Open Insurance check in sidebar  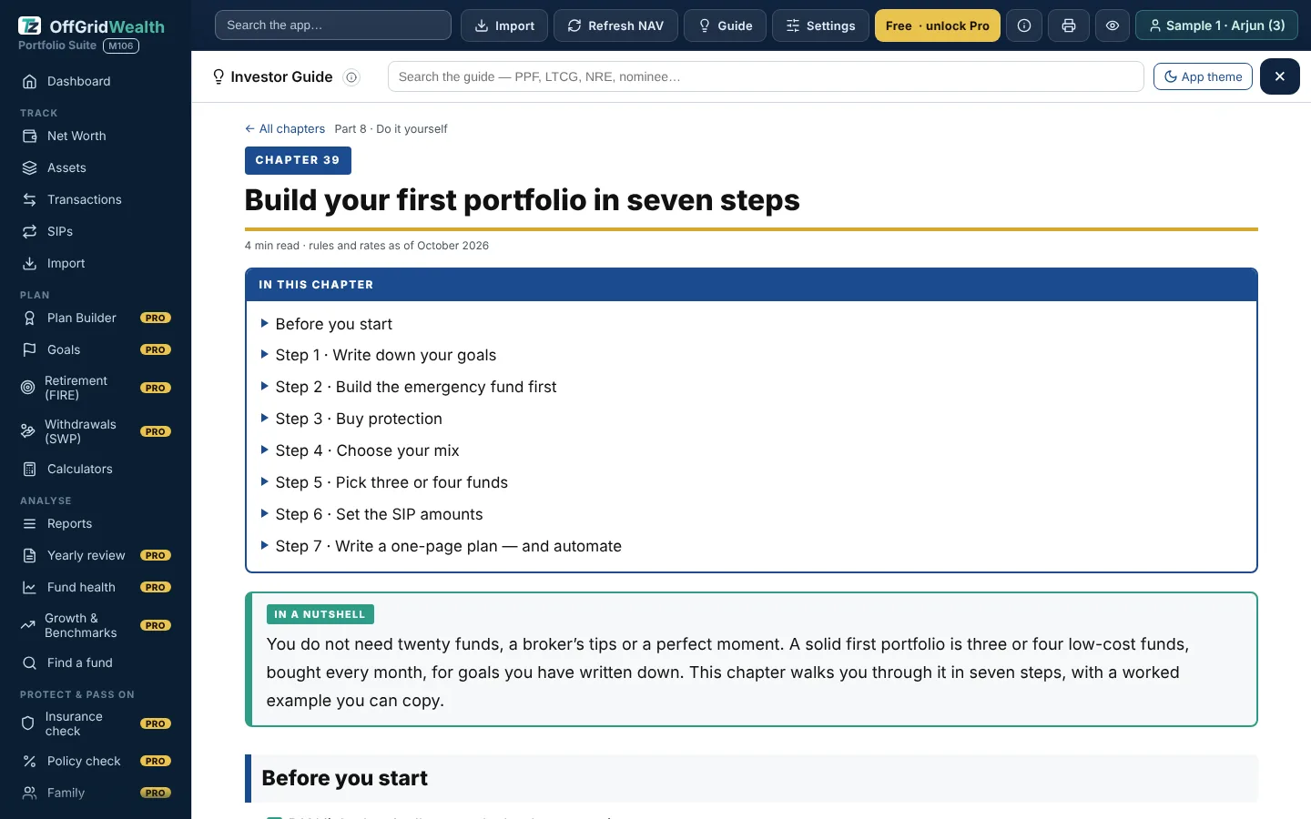click(96, 723)
